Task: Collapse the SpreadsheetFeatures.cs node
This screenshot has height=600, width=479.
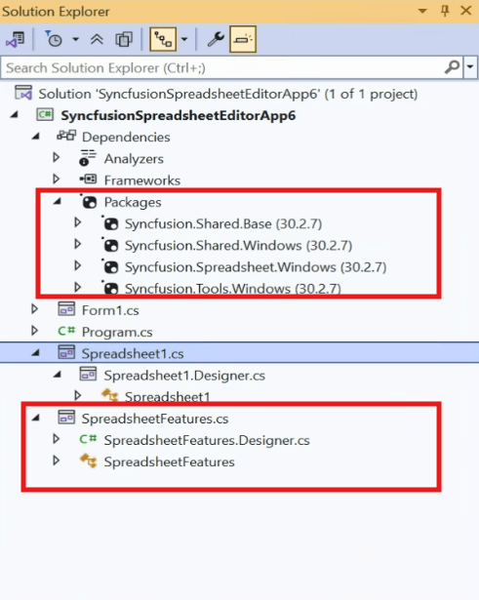Action: tap(35, 418)
